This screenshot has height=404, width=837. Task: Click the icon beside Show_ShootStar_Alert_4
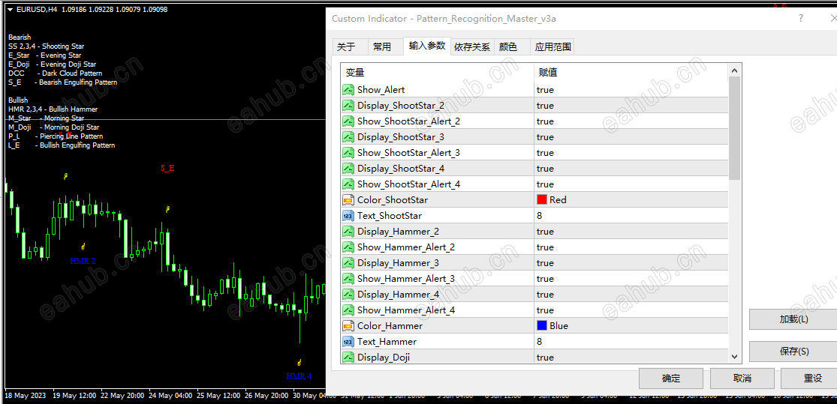pyautogui.click(x=348, y=184)
